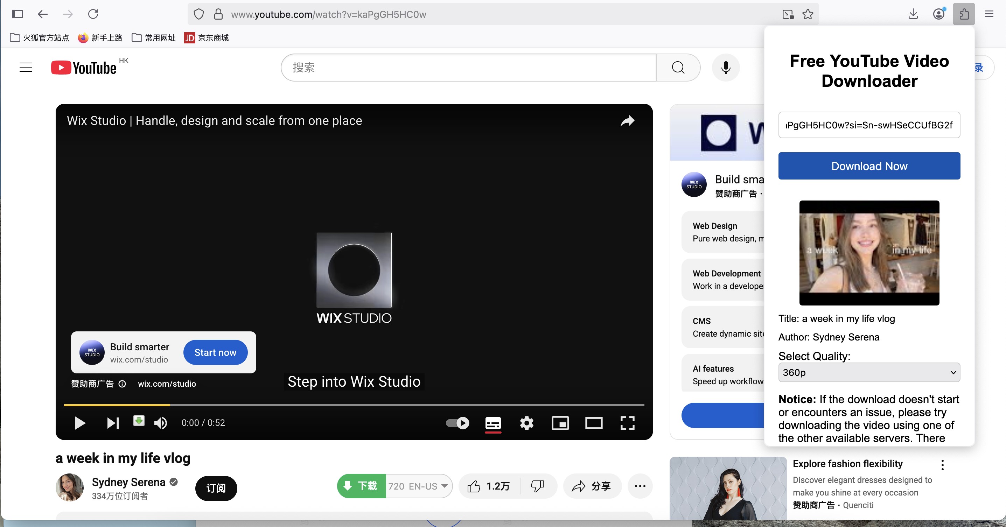This screenshot has width=1006, height=527.
Task: Click the Wix Studio avatar in ad overlay
Action: tap(92, 352)
